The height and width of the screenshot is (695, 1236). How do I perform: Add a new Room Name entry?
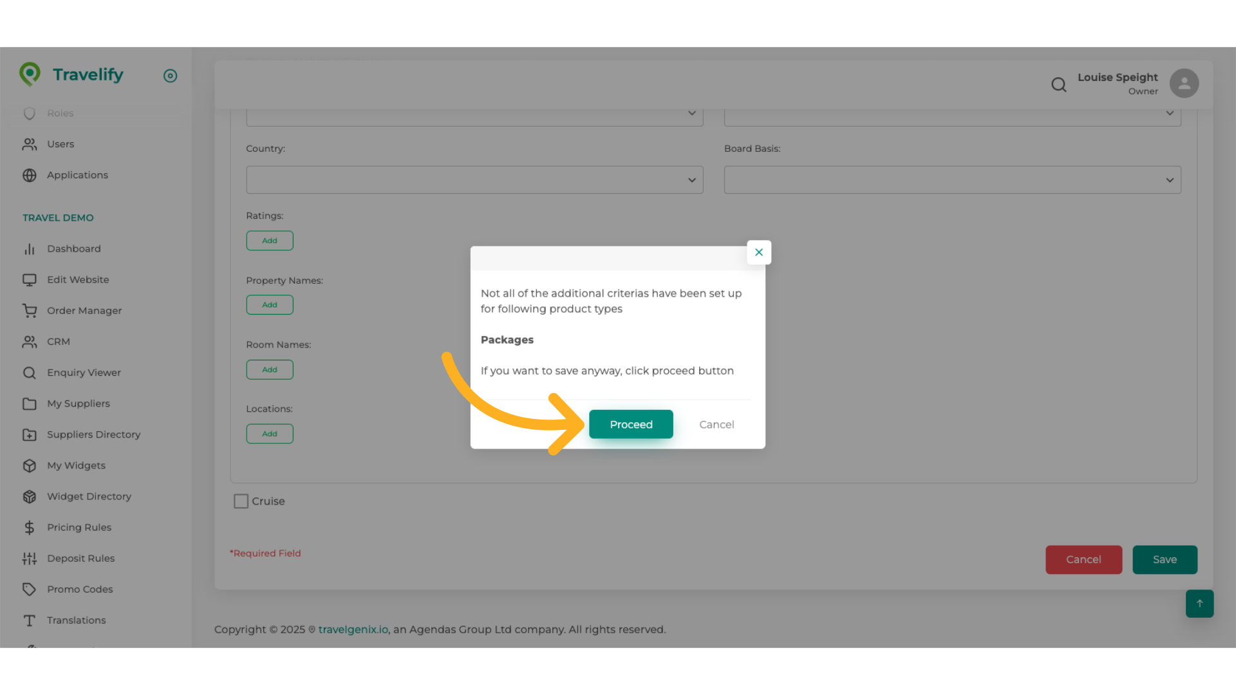point(270,369)
